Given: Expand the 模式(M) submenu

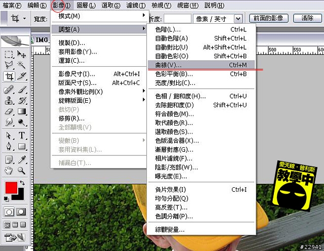Looking at the screenshot, I should click(x=99, y=16).
